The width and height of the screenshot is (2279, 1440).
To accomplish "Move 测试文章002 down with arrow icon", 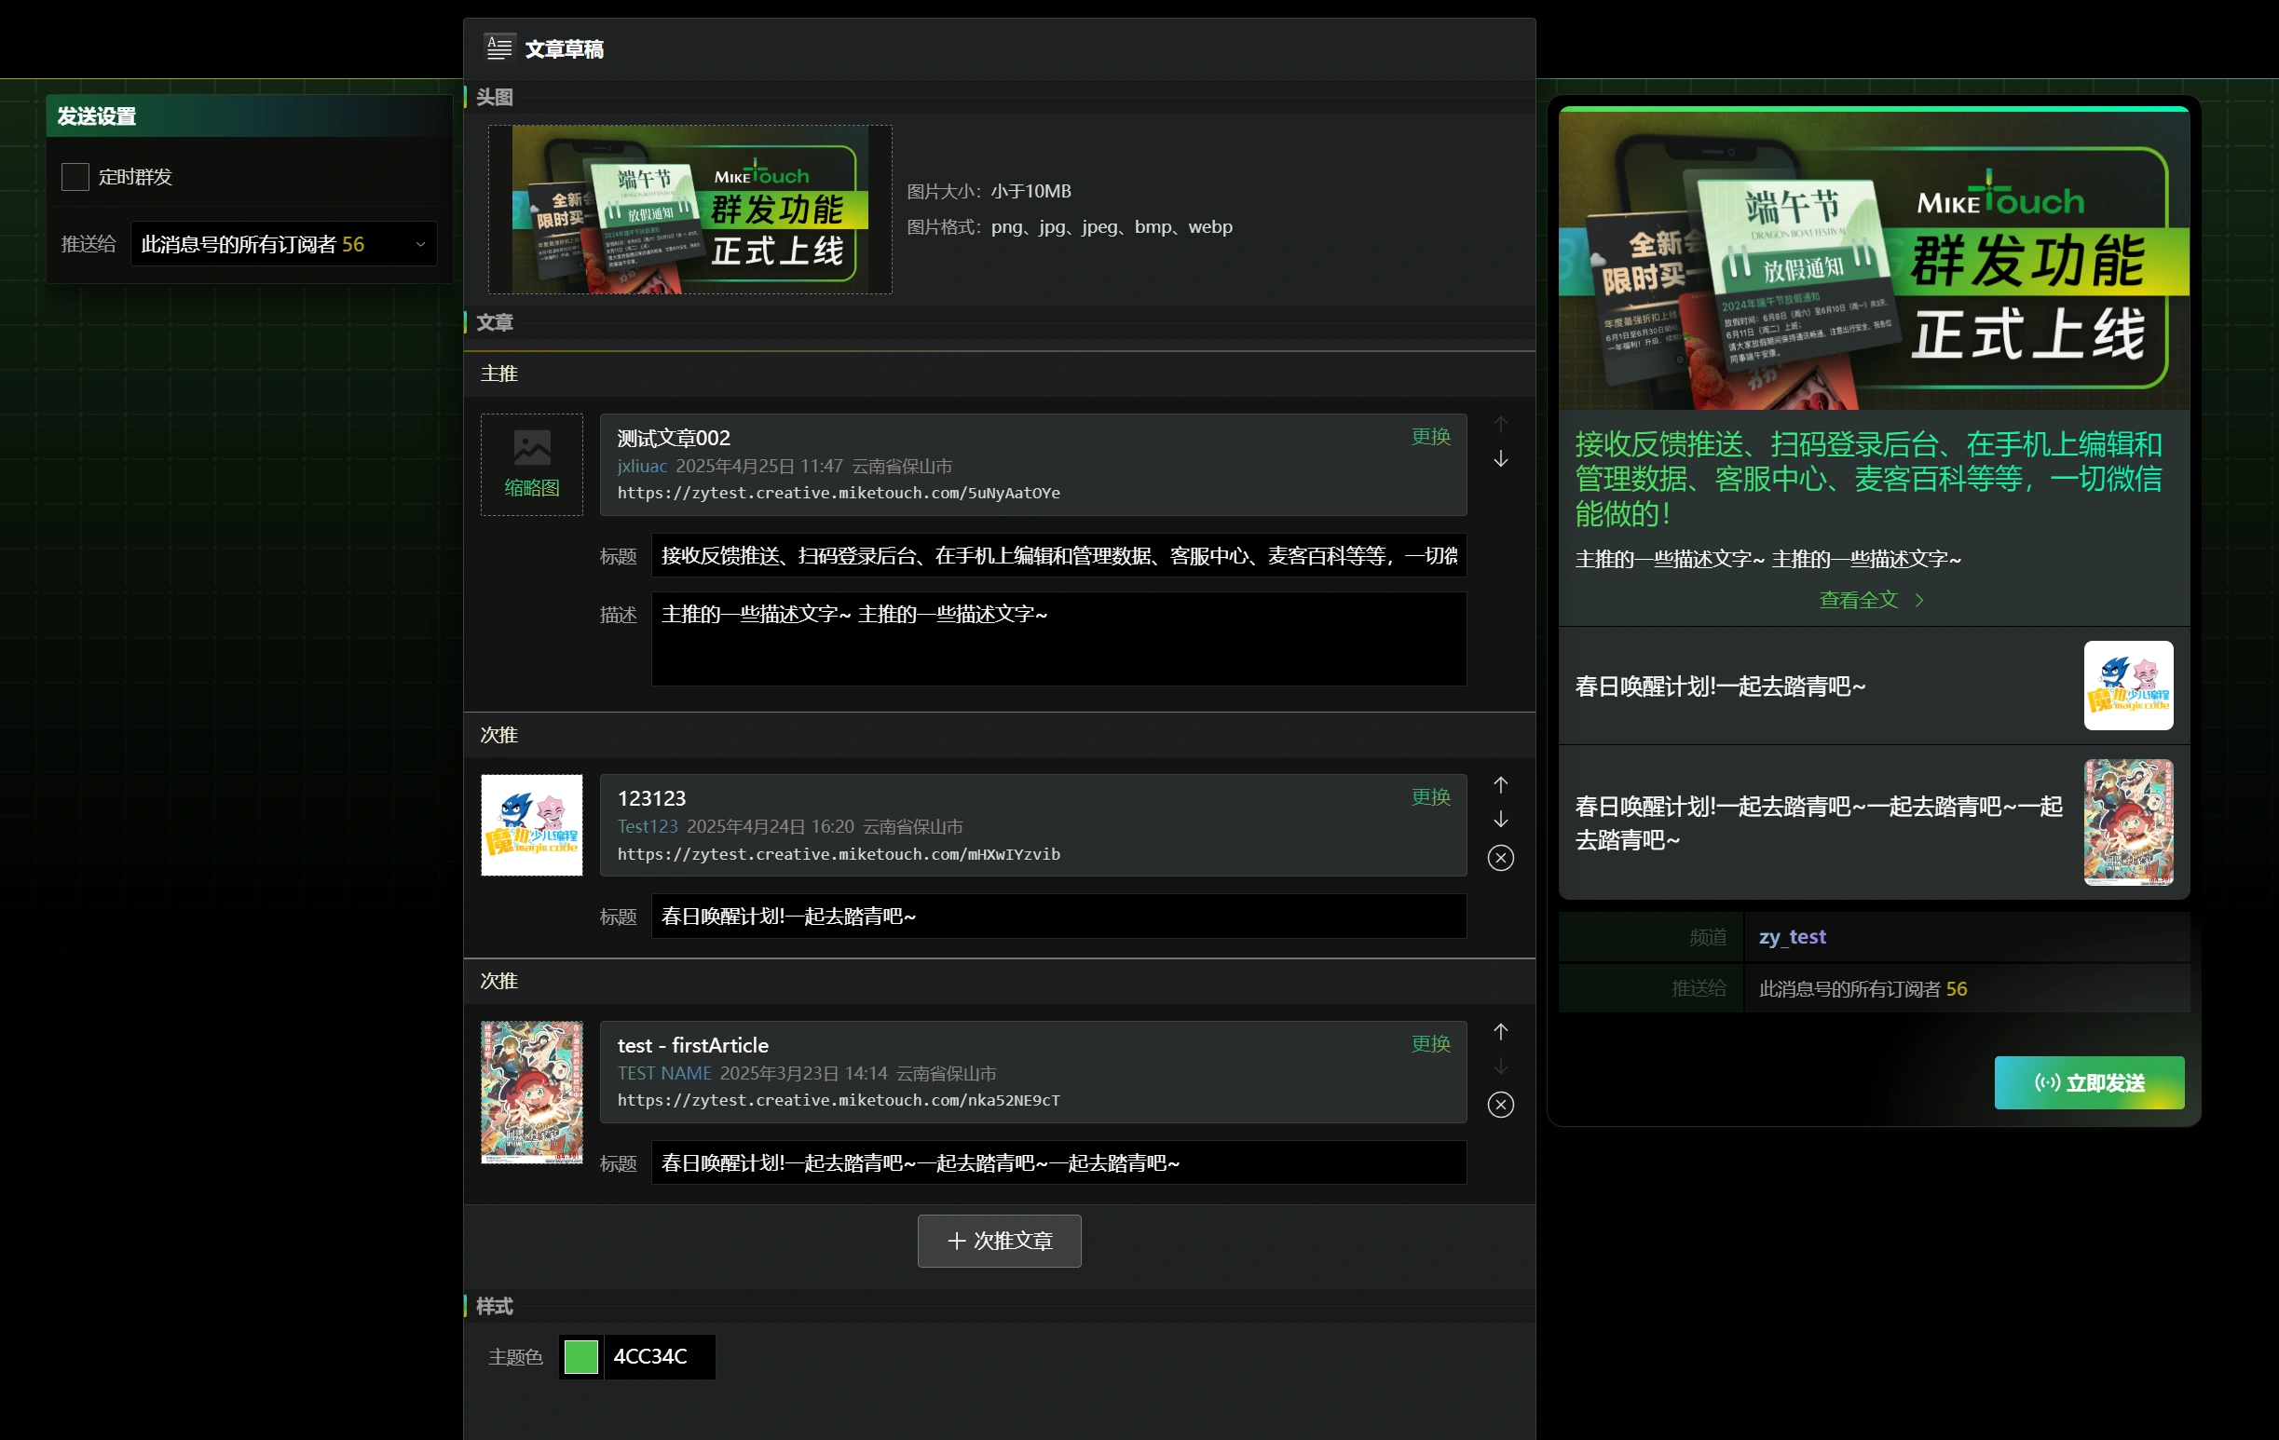I will tap(1500, 459).
